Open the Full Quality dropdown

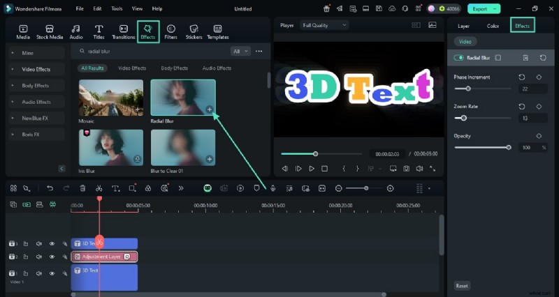[x=324, y=25]
